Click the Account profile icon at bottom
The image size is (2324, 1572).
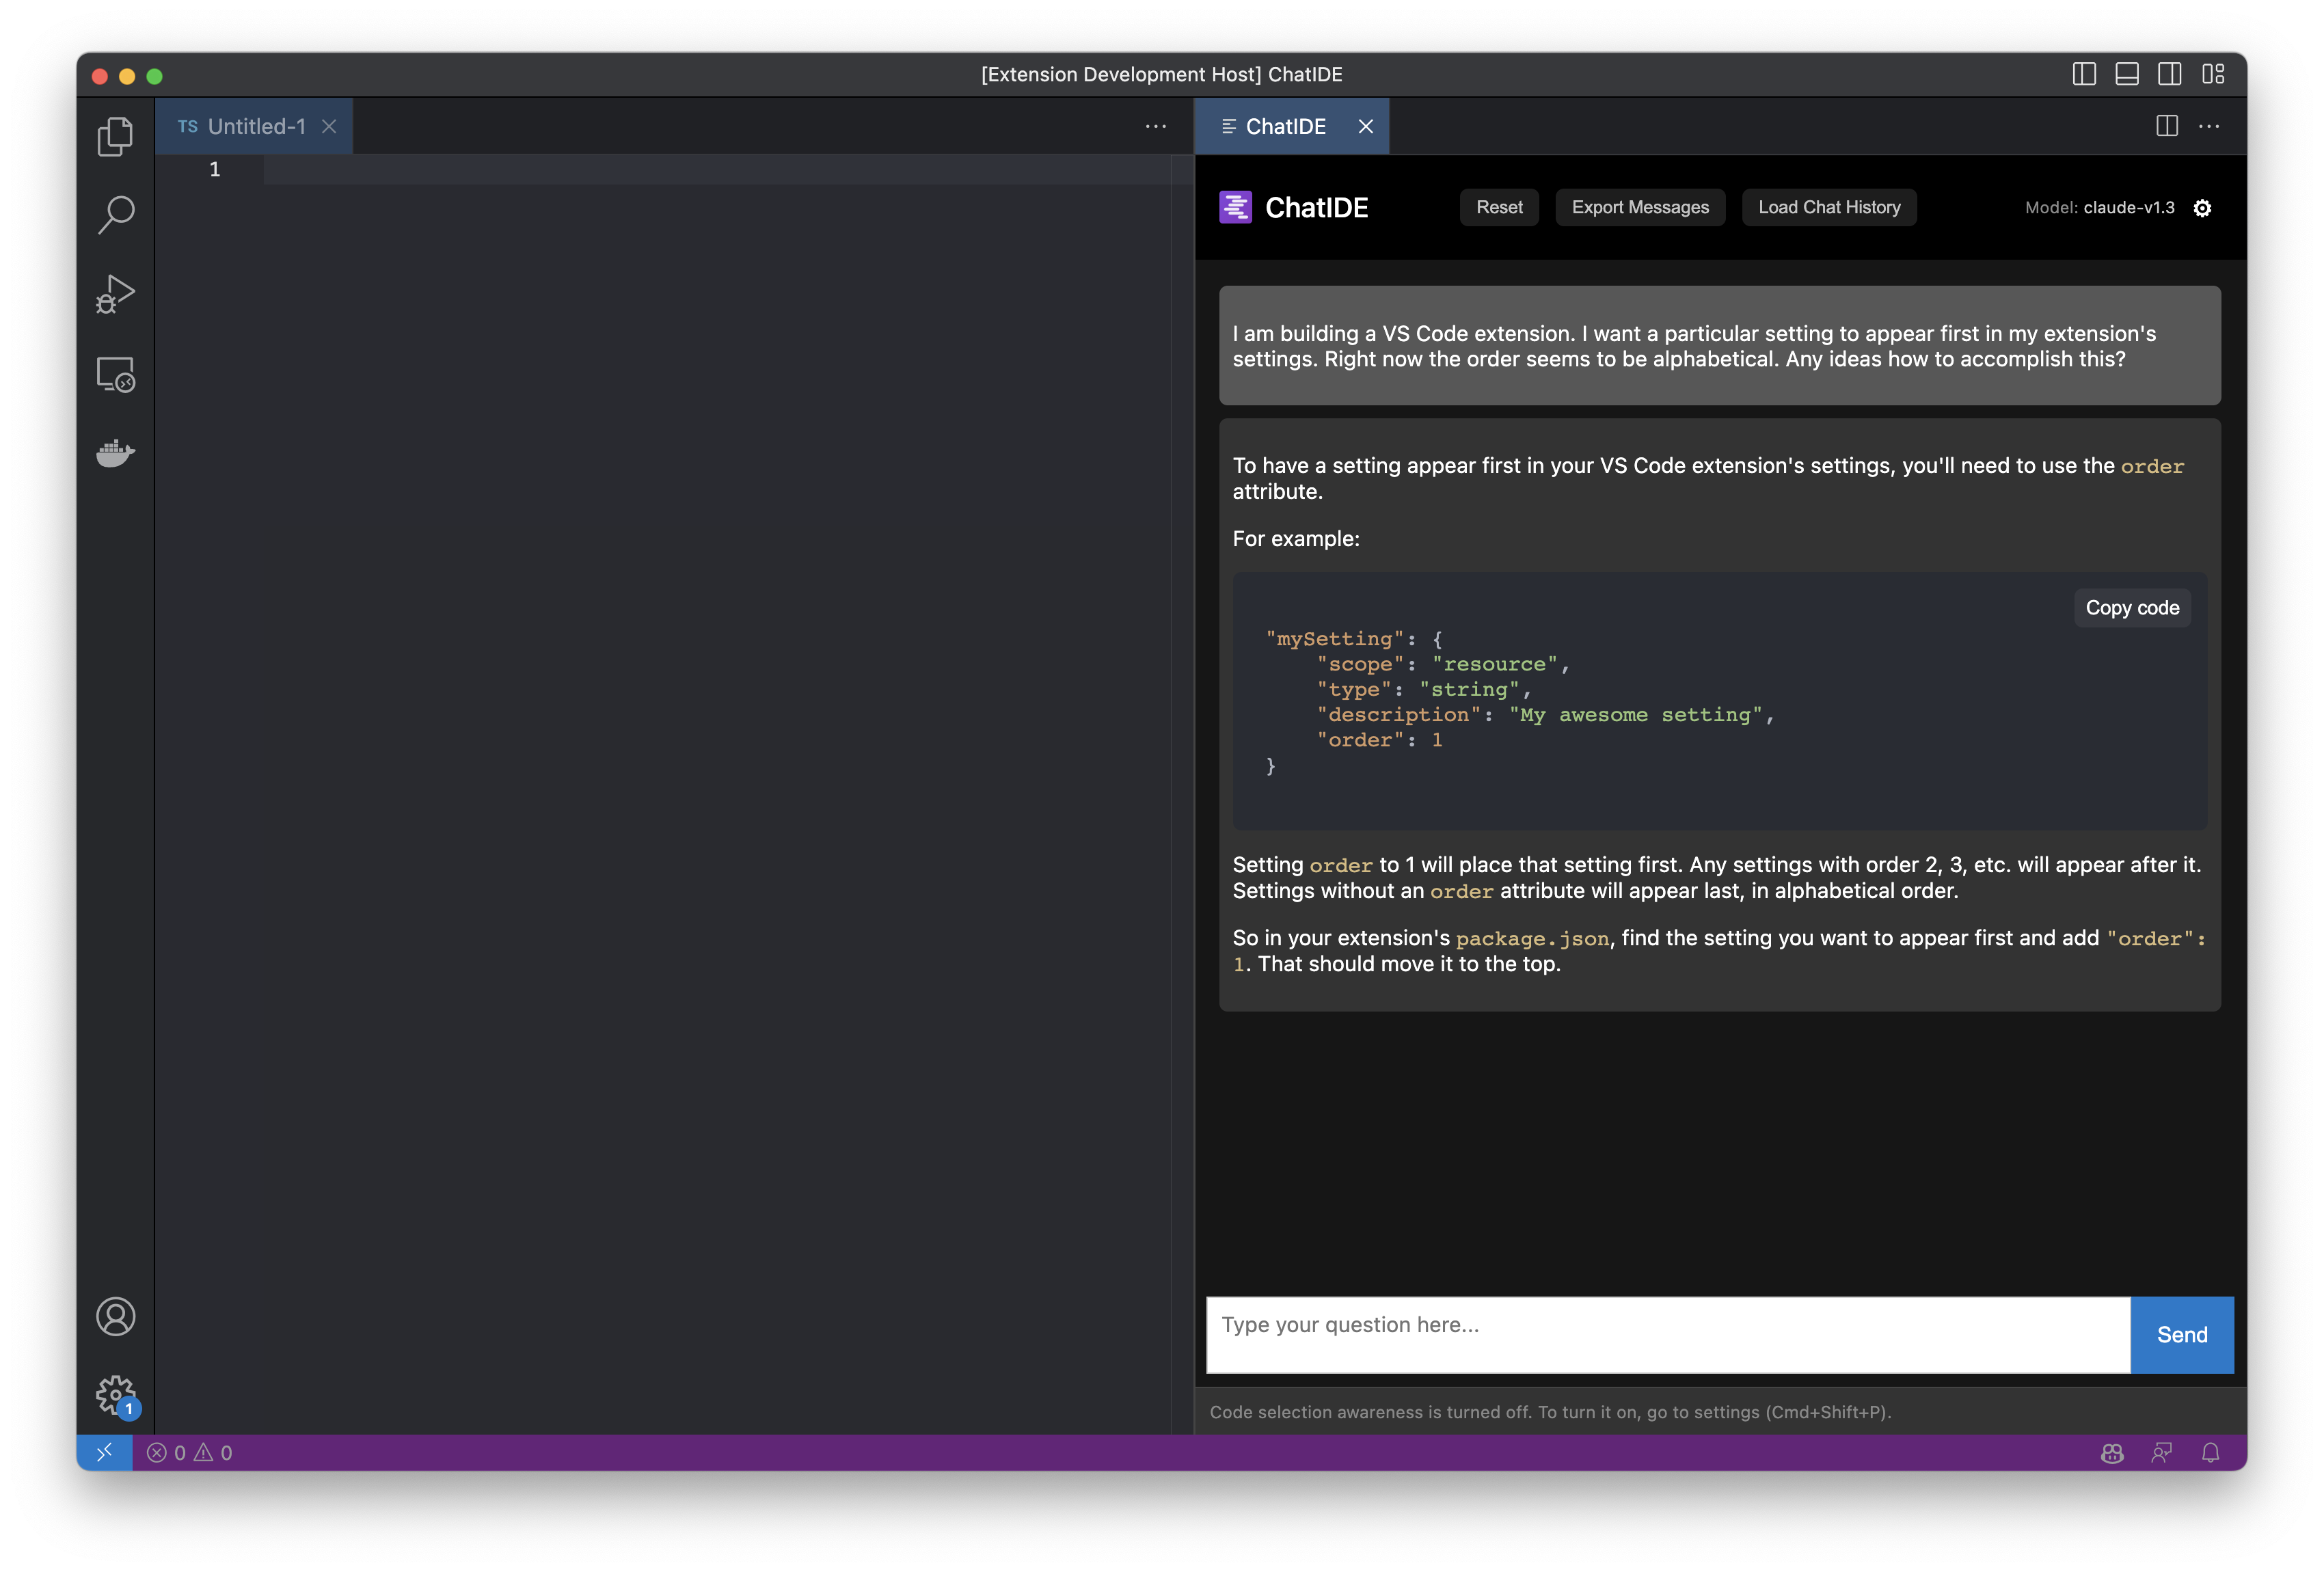click(x=116, y=1316)
